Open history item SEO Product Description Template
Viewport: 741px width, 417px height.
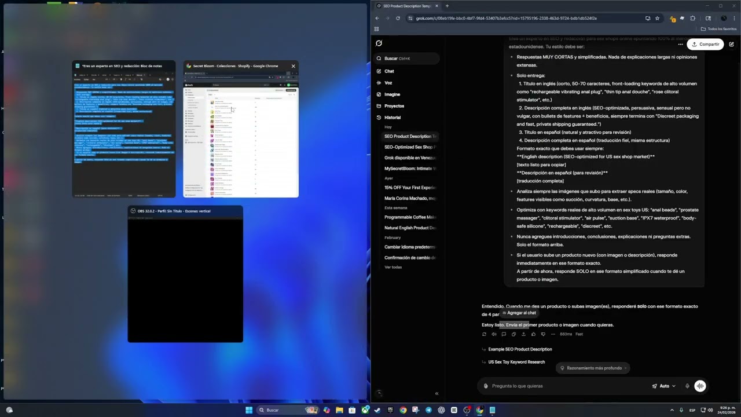(410, 136)
